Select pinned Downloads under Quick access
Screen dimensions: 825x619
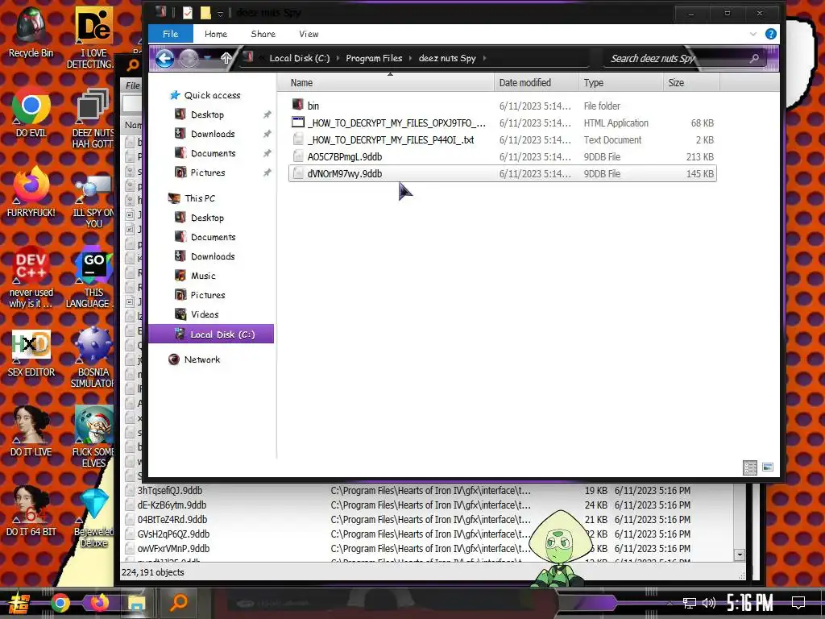point(213,134)
